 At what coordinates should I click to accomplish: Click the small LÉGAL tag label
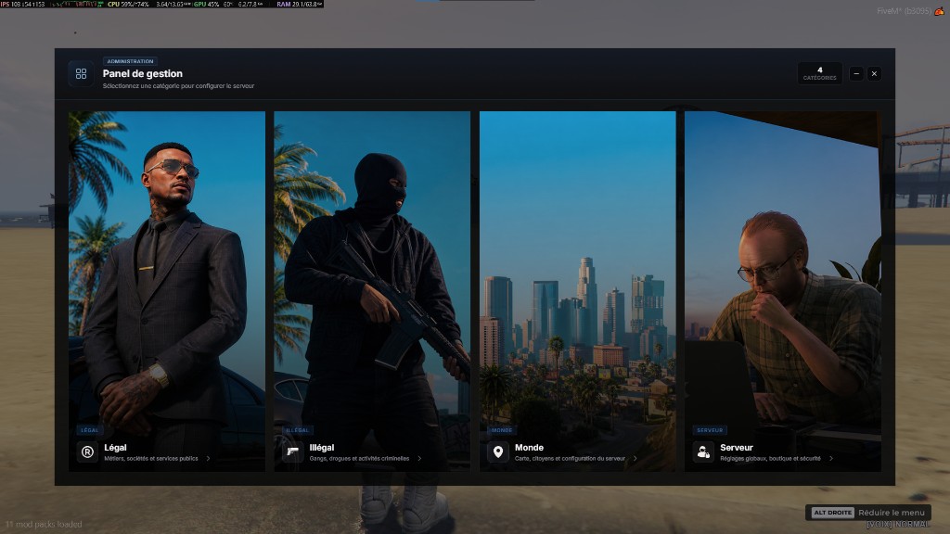pos(90,430)
